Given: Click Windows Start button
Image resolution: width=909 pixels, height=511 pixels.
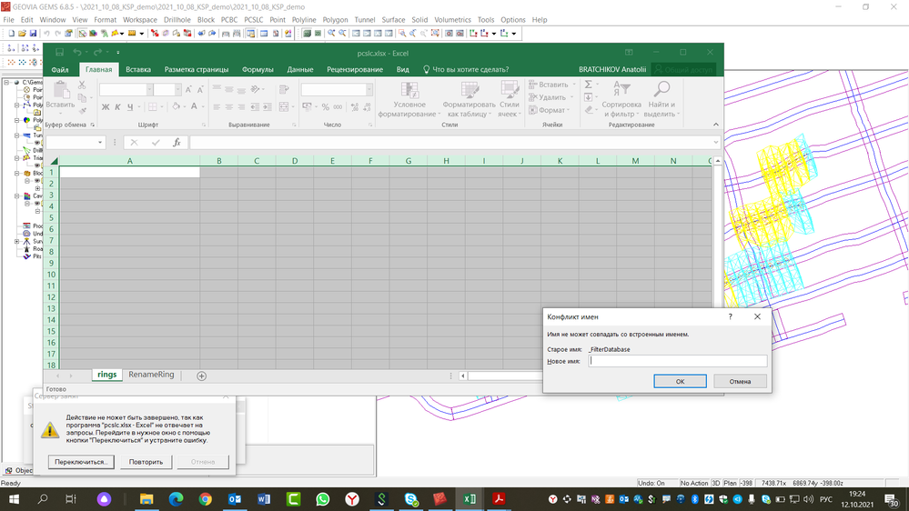Looking at the screenshot, I should click(x=14, y=499).
